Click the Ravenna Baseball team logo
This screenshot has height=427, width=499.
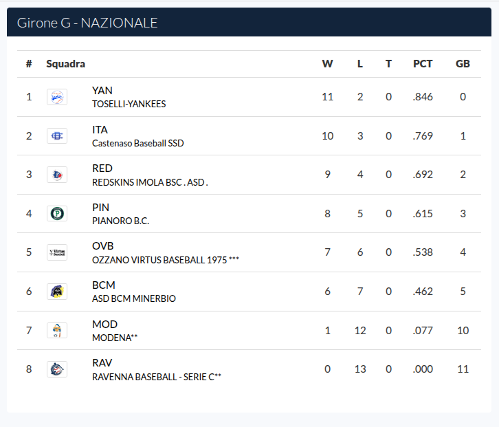tap(57, 369)
